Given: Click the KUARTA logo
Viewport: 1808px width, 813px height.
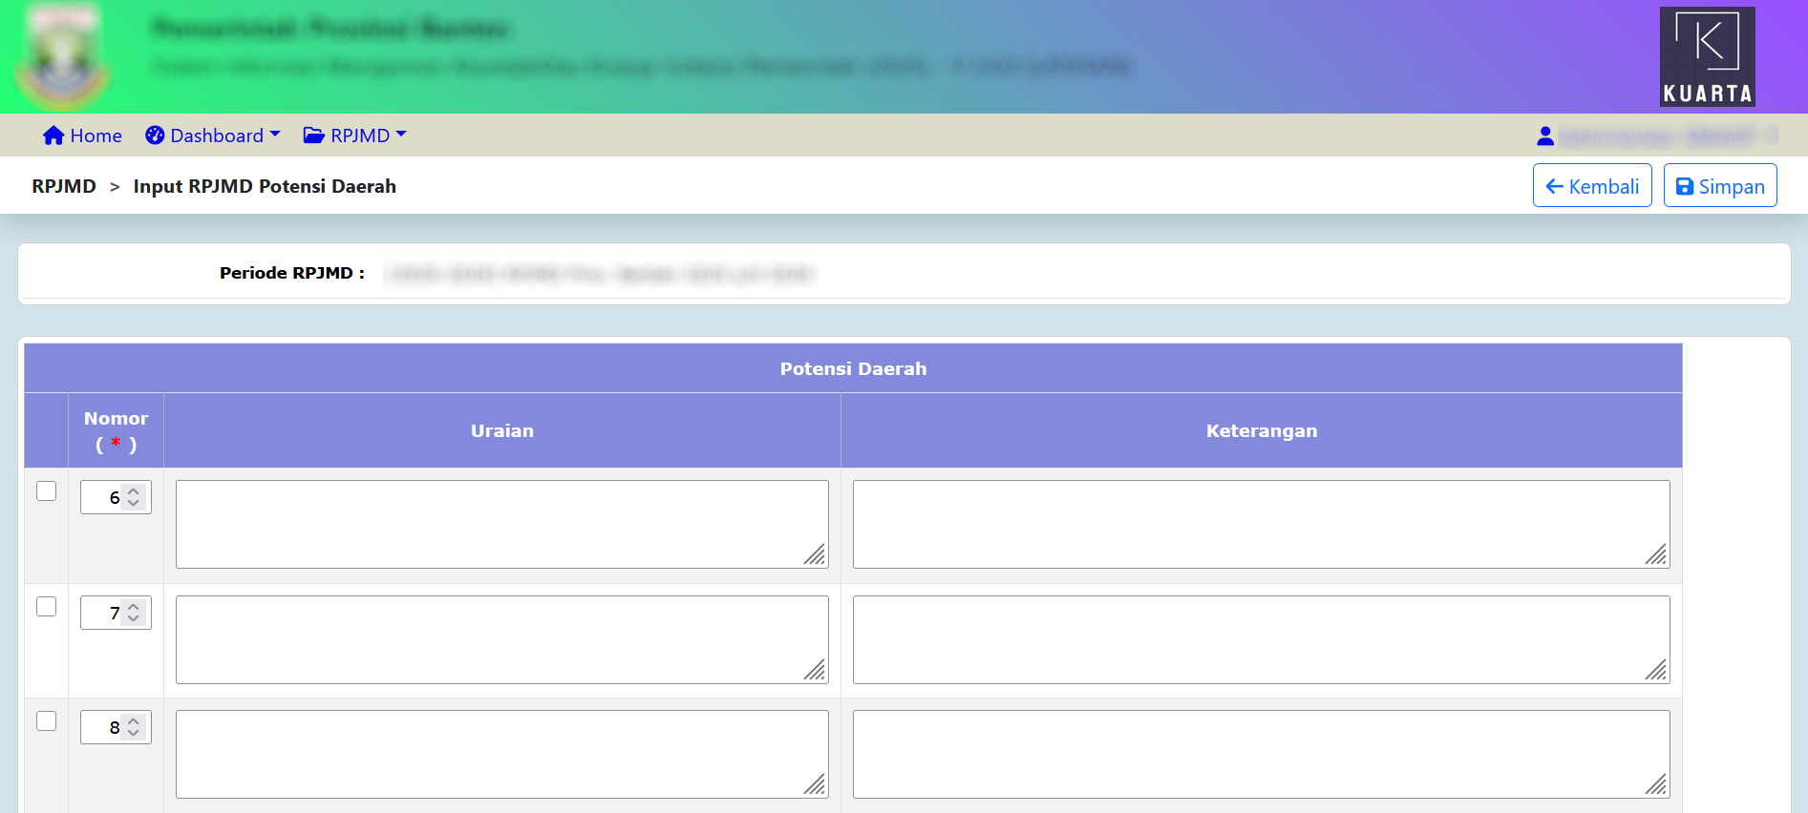Looking at the screenshot, I should [1707, 56].
